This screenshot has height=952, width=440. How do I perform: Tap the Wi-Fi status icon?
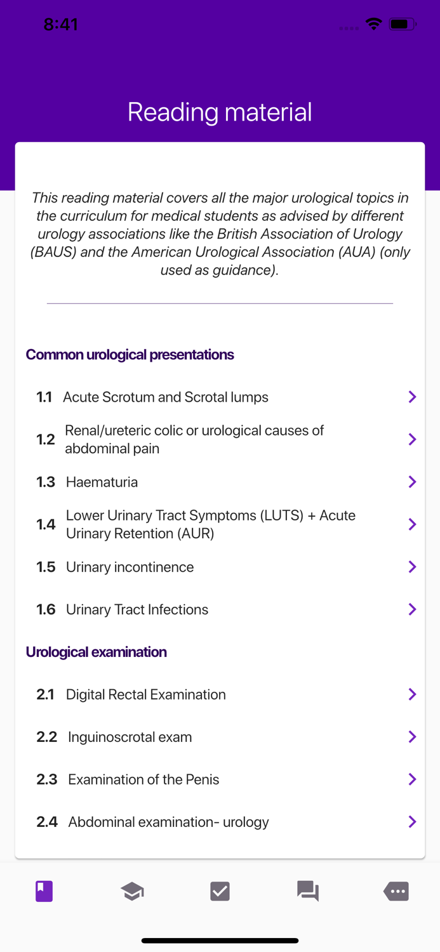click(373, 23)
